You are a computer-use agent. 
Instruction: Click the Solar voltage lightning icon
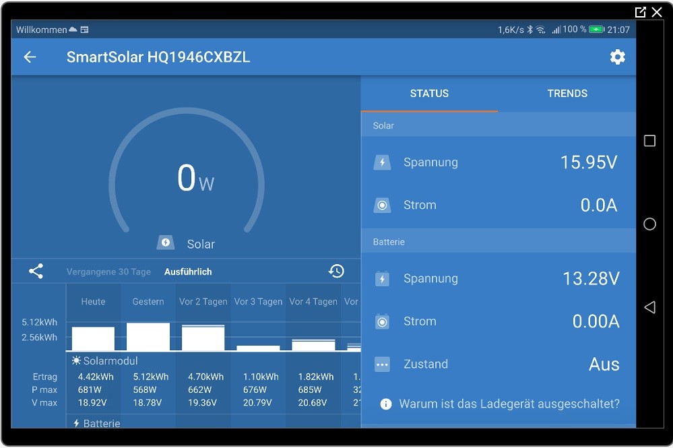click(382, 162)
